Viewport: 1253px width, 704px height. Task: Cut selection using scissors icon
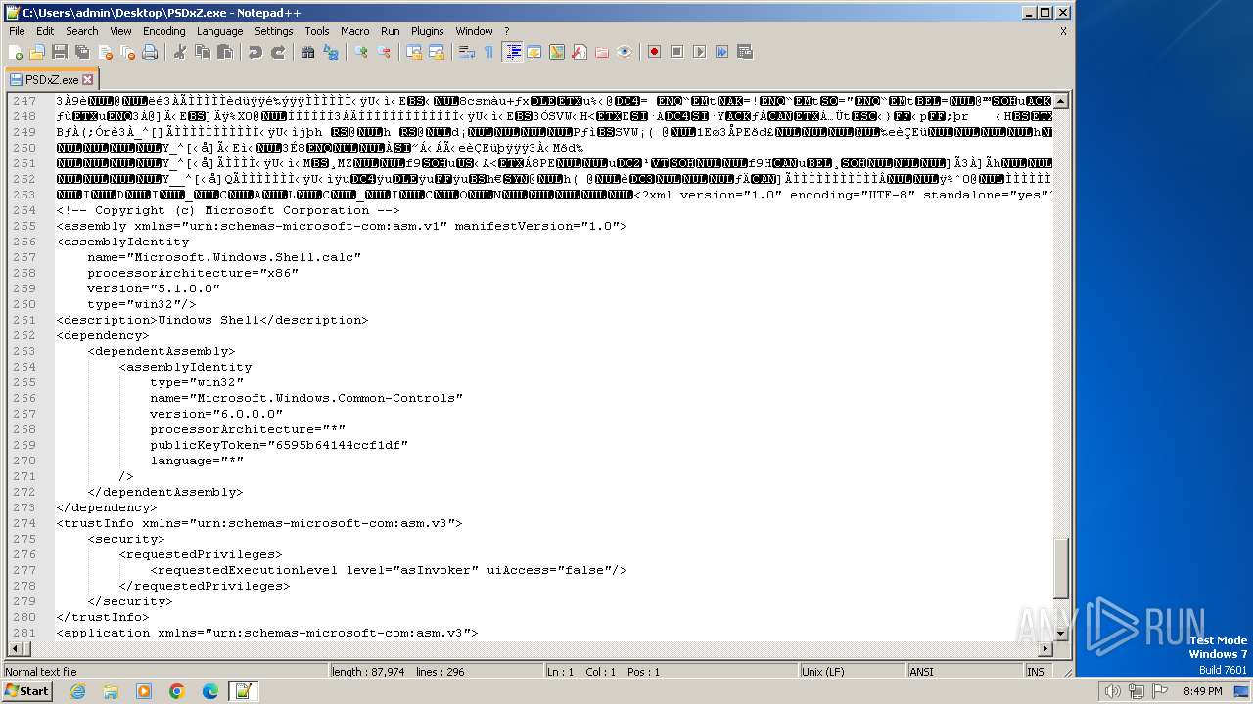[180, 52]
